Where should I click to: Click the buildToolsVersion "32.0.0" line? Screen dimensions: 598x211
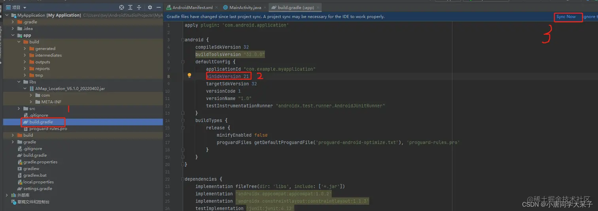pos(230,54)
